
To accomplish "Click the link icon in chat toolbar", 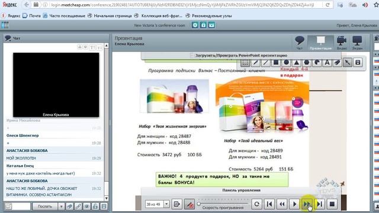I will coord(78,206).
